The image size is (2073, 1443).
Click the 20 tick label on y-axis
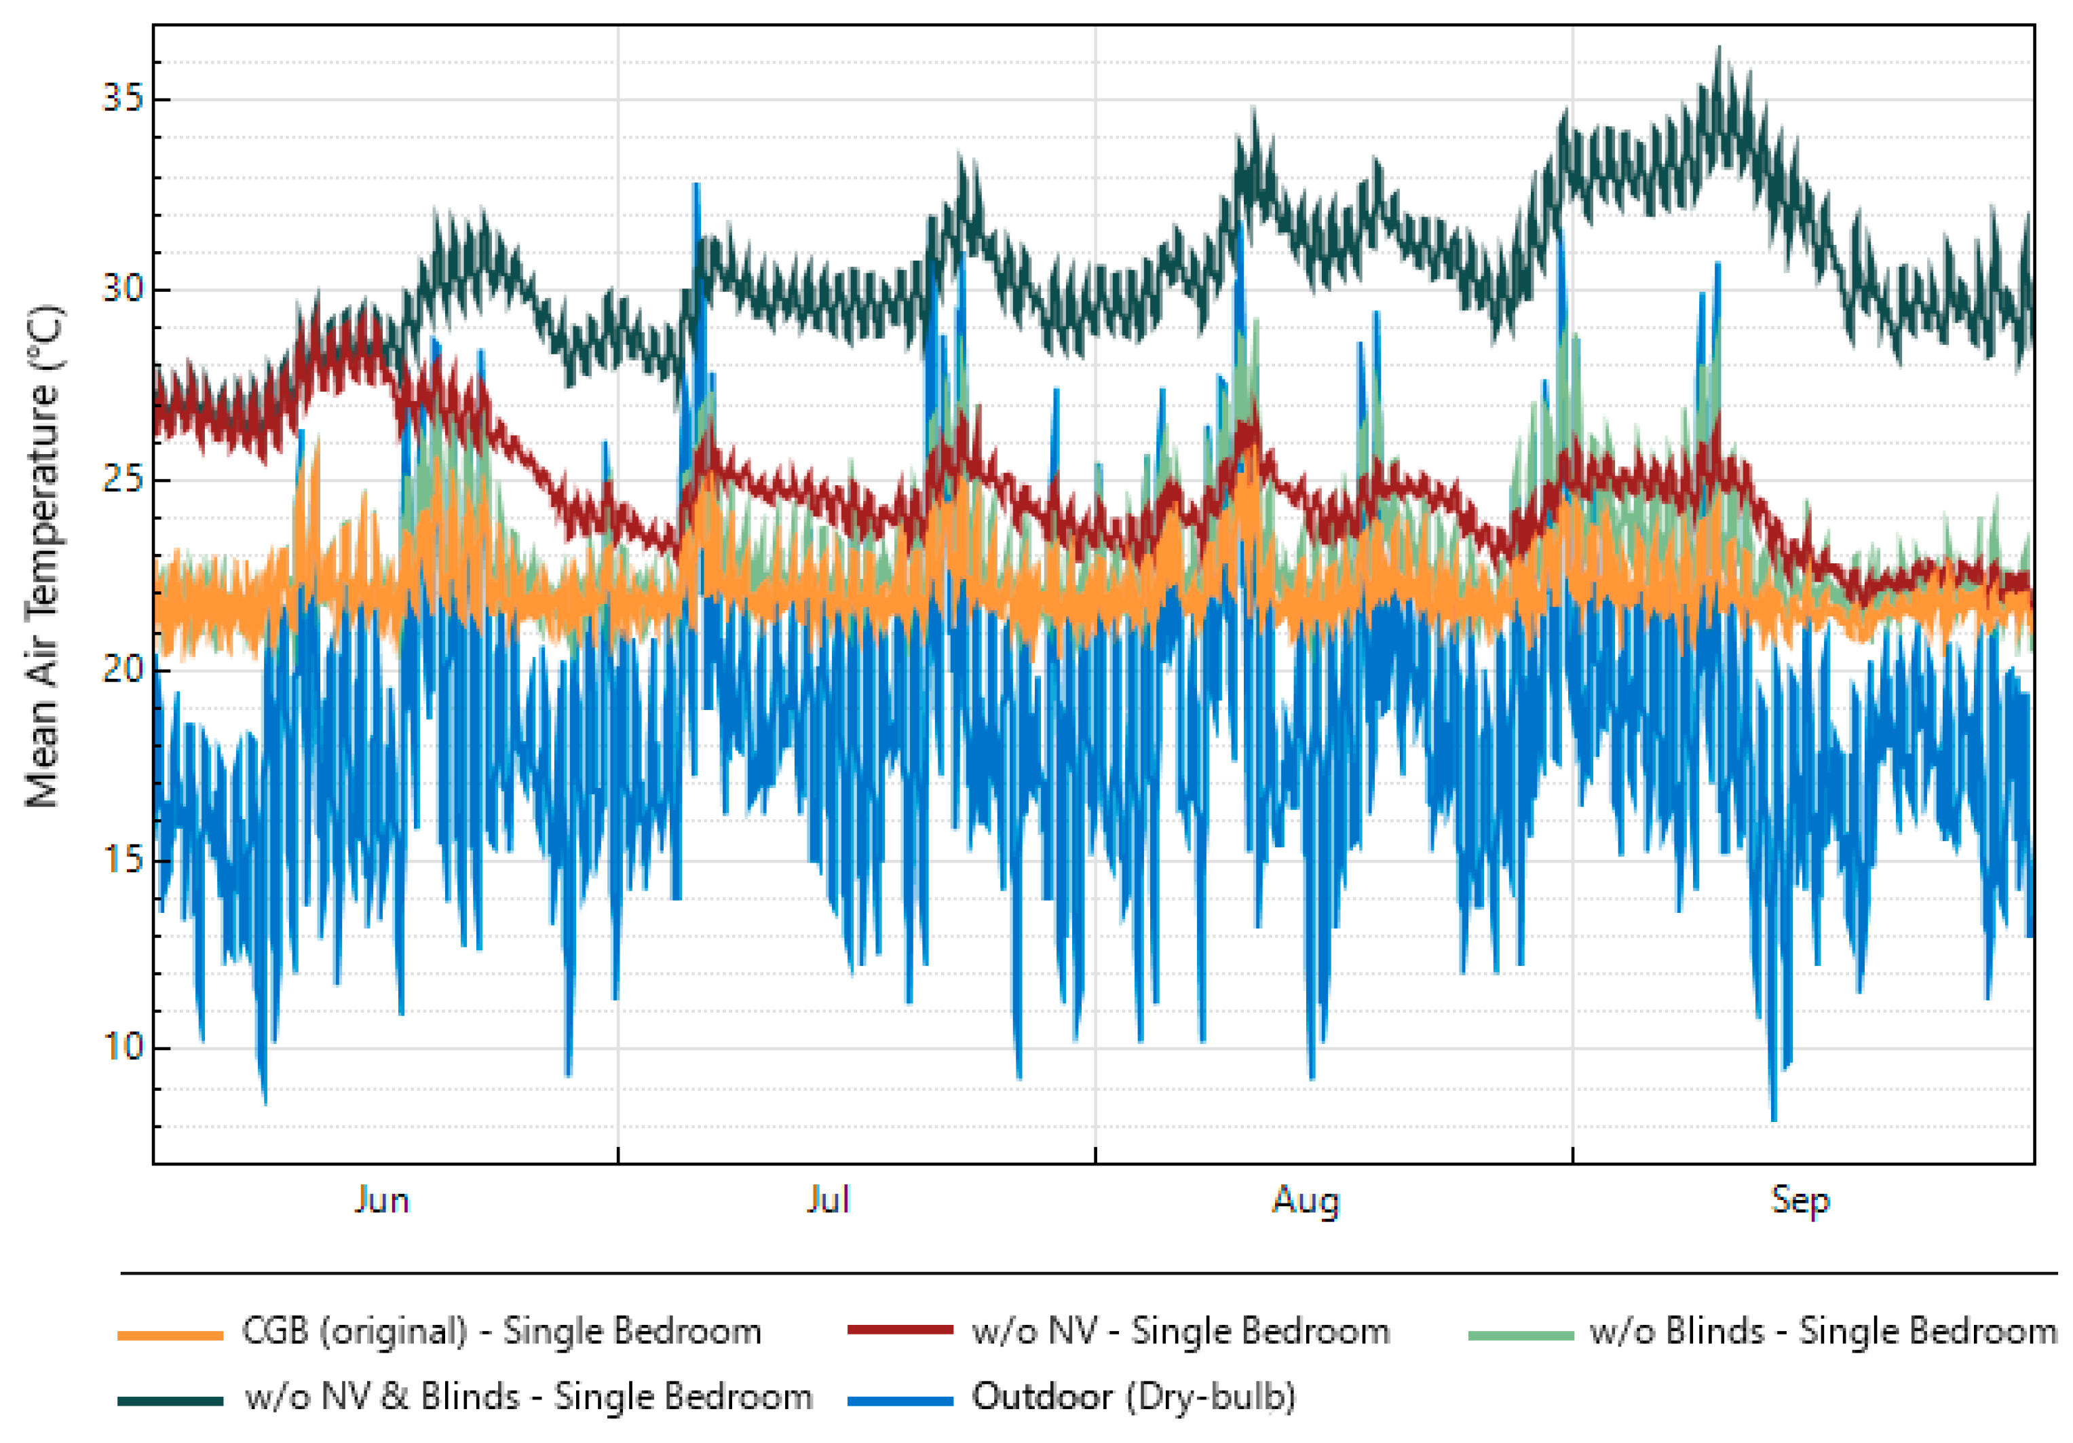point(123,669)
